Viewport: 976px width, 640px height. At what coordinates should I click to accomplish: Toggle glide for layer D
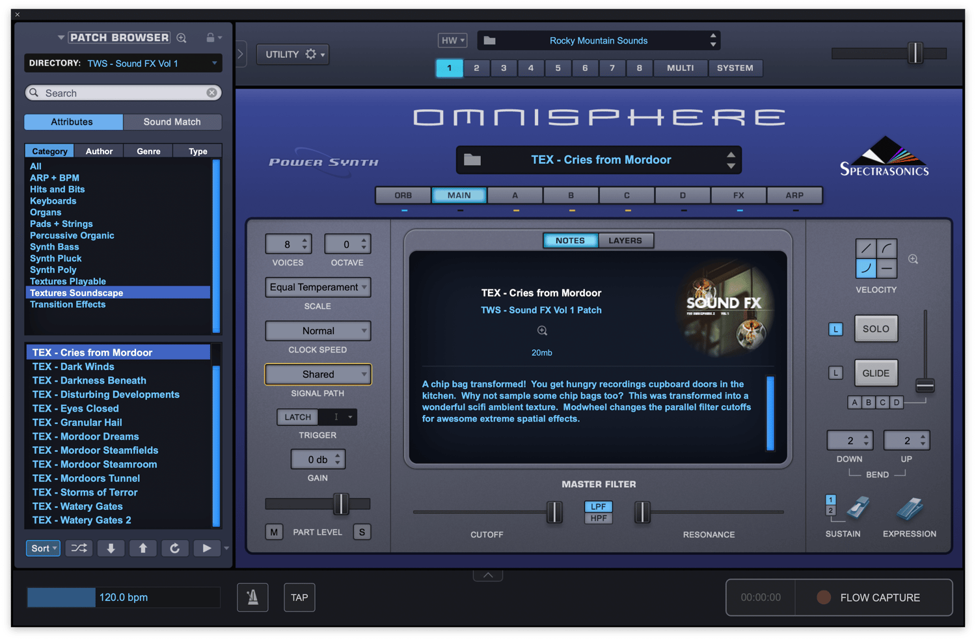pyautogui.click(x=897, y=403)
